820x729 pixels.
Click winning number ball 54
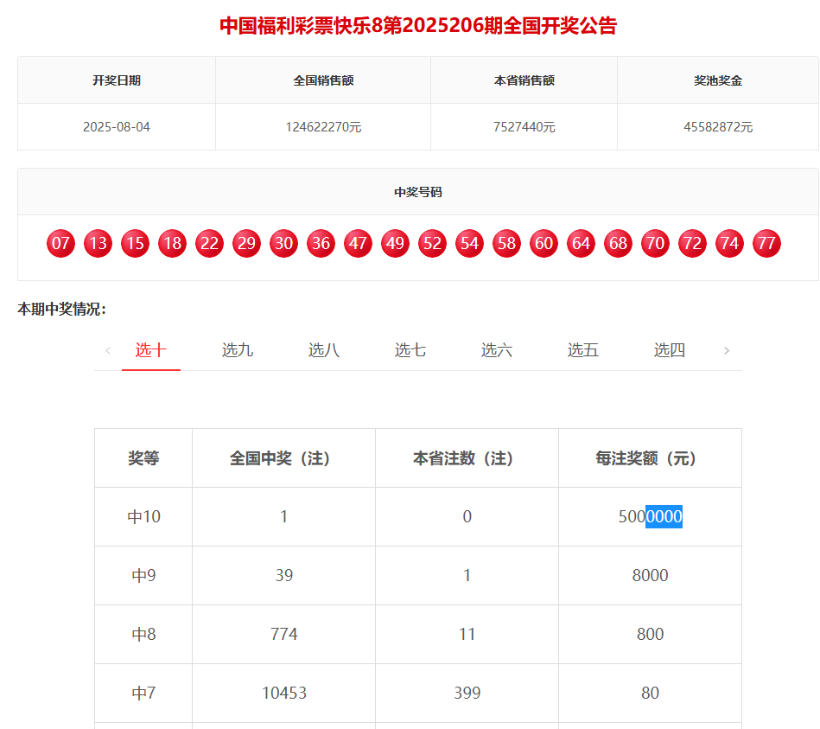point(469,243)
